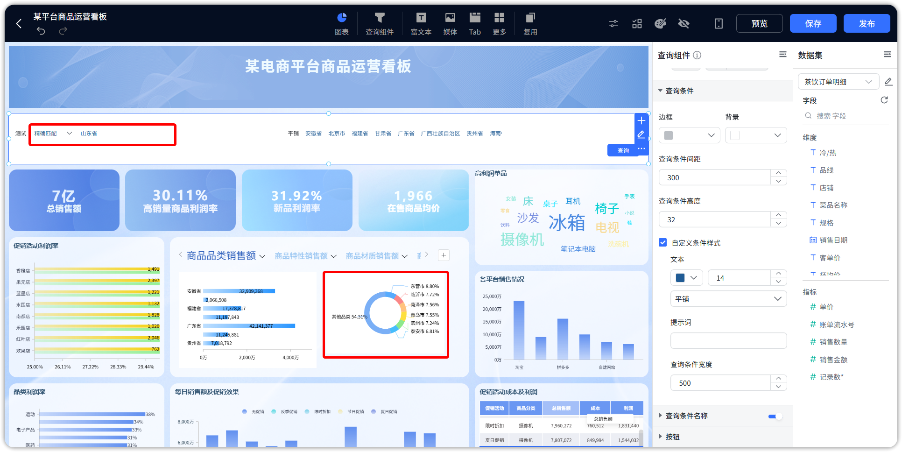The height and width of the screenshot is (452, 902).
Task: Insert a 富文本 rich text block
Action: coord(421,24)
